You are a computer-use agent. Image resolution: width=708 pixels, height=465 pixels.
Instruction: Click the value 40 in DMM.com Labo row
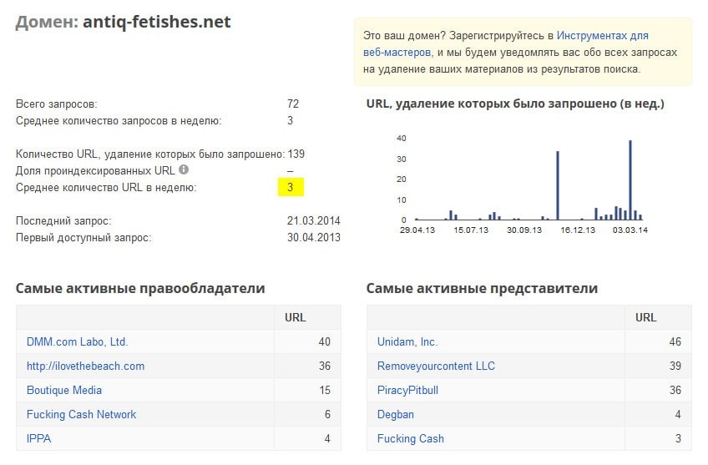(324, 341)
